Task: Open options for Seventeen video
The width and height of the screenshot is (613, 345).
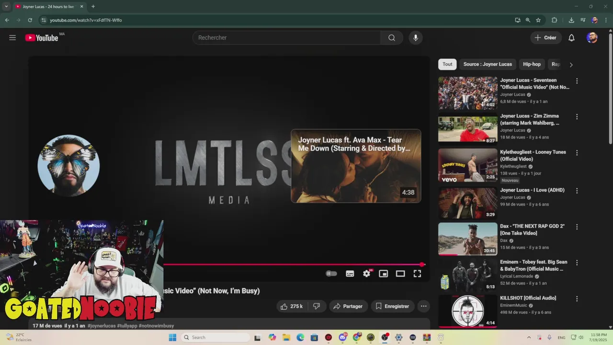Action: (x=577, y=81)
